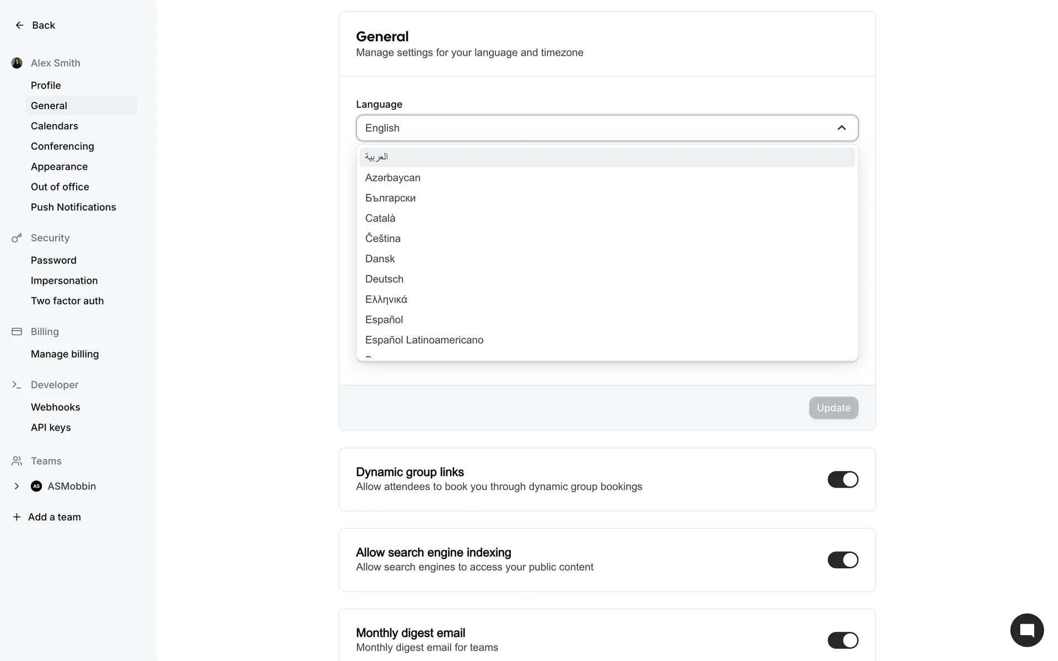Image resolution: width=1058 pixels, height=661 pixels.
Task: Click the Security key icon
Action: [x=17, y=238]
